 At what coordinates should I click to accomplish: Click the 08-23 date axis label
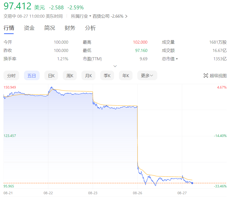pyautogui.click(x=93, y=193)
